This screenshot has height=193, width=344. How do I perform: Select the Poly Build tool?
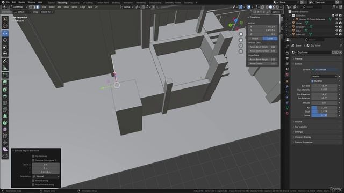(x=5, y=116)
